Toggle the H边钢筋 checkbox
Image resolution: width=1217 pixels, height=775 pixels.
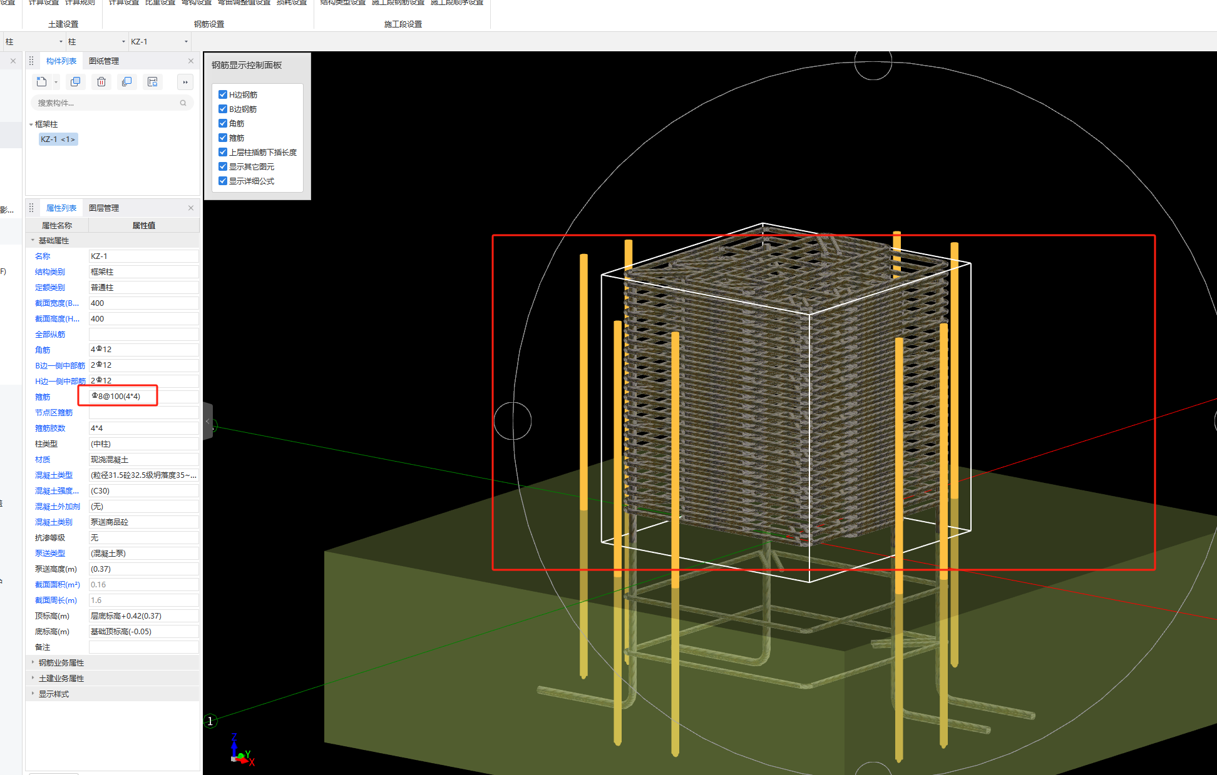(223, 94)
